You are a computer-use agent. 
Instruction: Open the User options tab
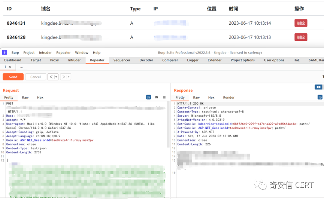pos(274,60)
